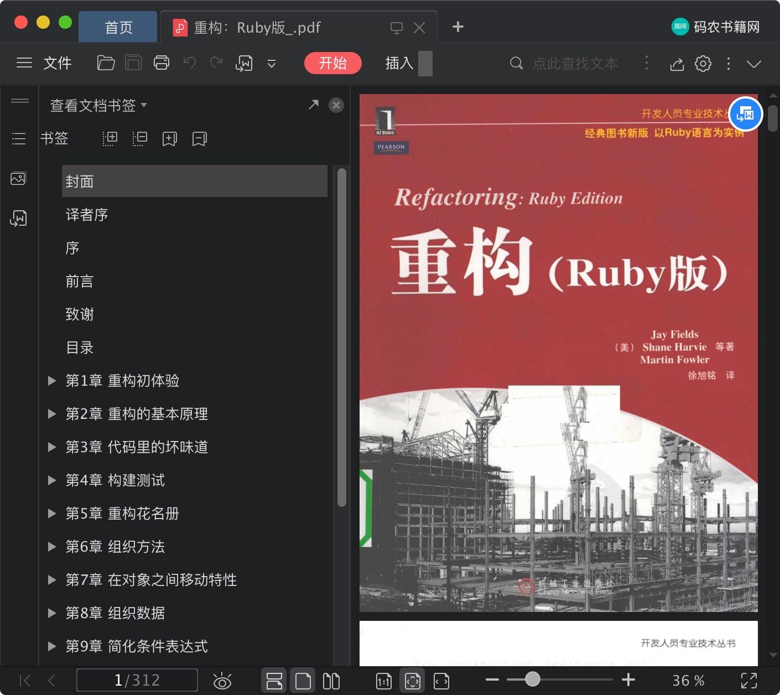Screen dimensions: 780x695
Task: Toggle fit page view icon
Action: point(413,681)
